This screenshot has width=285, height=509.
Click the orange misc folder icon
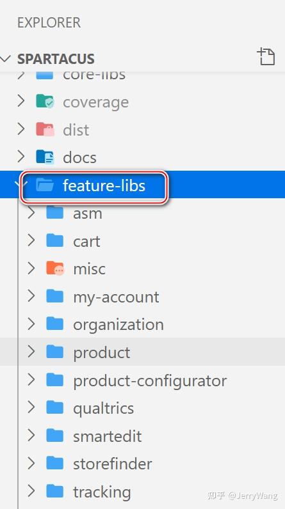(55, 268)
